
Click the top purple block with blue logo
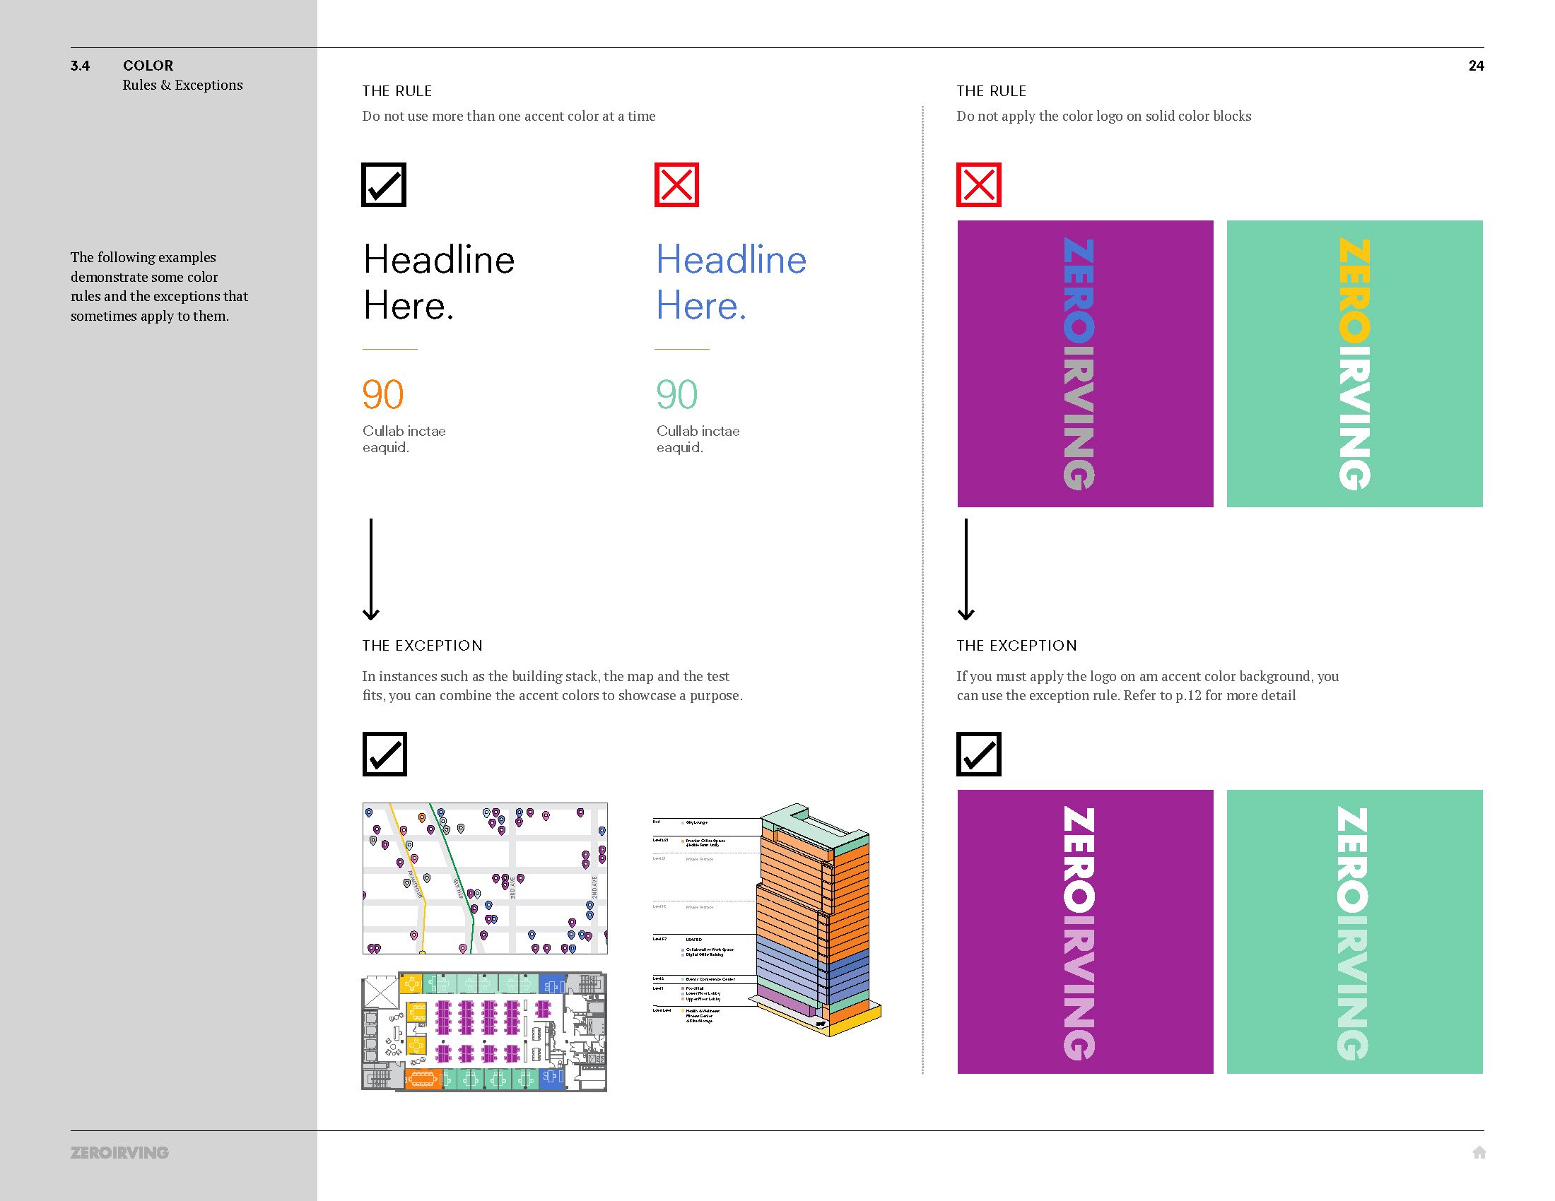tap(1085, 364)
